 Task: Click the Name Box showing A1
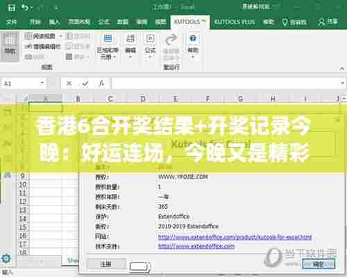20,84
